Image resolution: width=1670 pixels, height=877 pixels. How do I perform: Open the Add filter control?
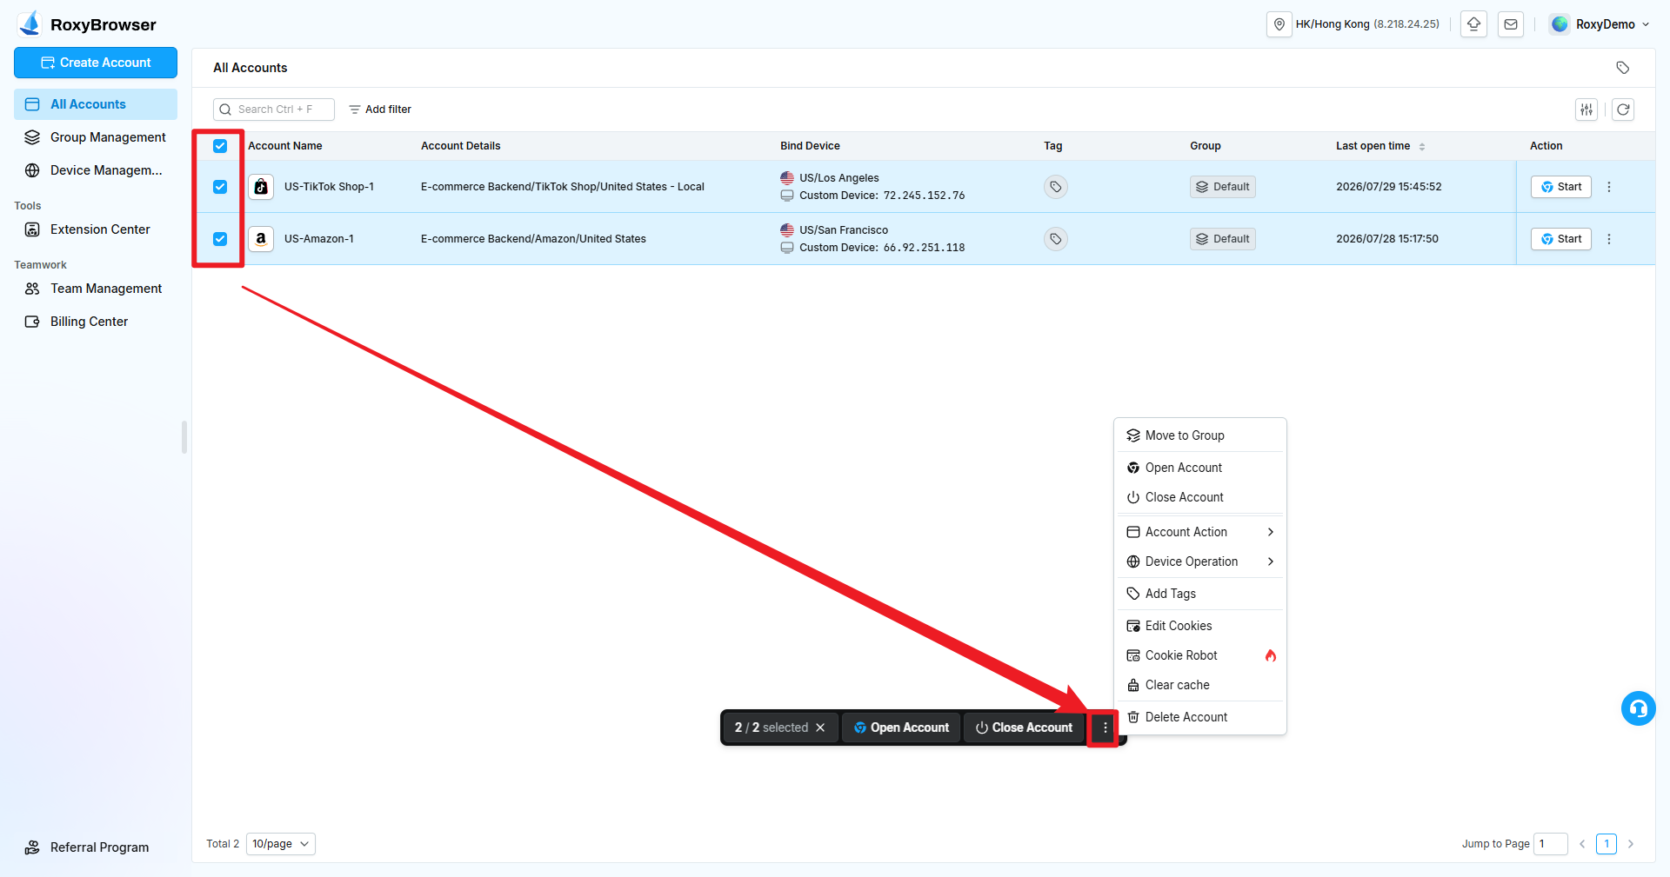point(380,110)
